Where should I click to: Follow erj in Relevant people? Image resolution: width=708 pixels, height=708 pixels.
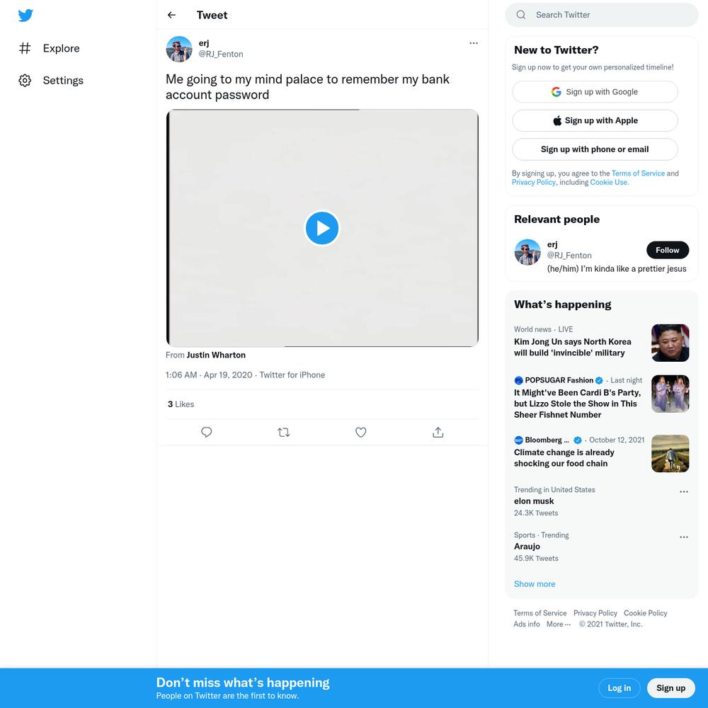tap(668, 250)
